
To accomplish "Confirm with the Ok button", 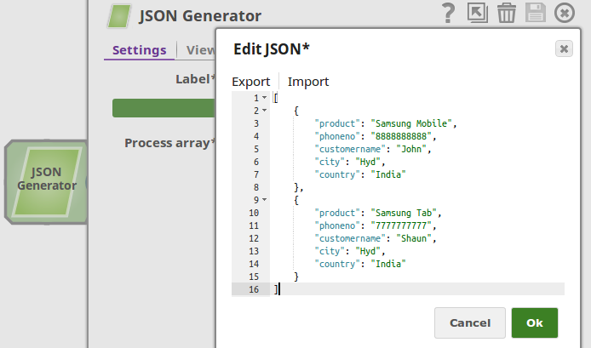I will coord(535,322).
